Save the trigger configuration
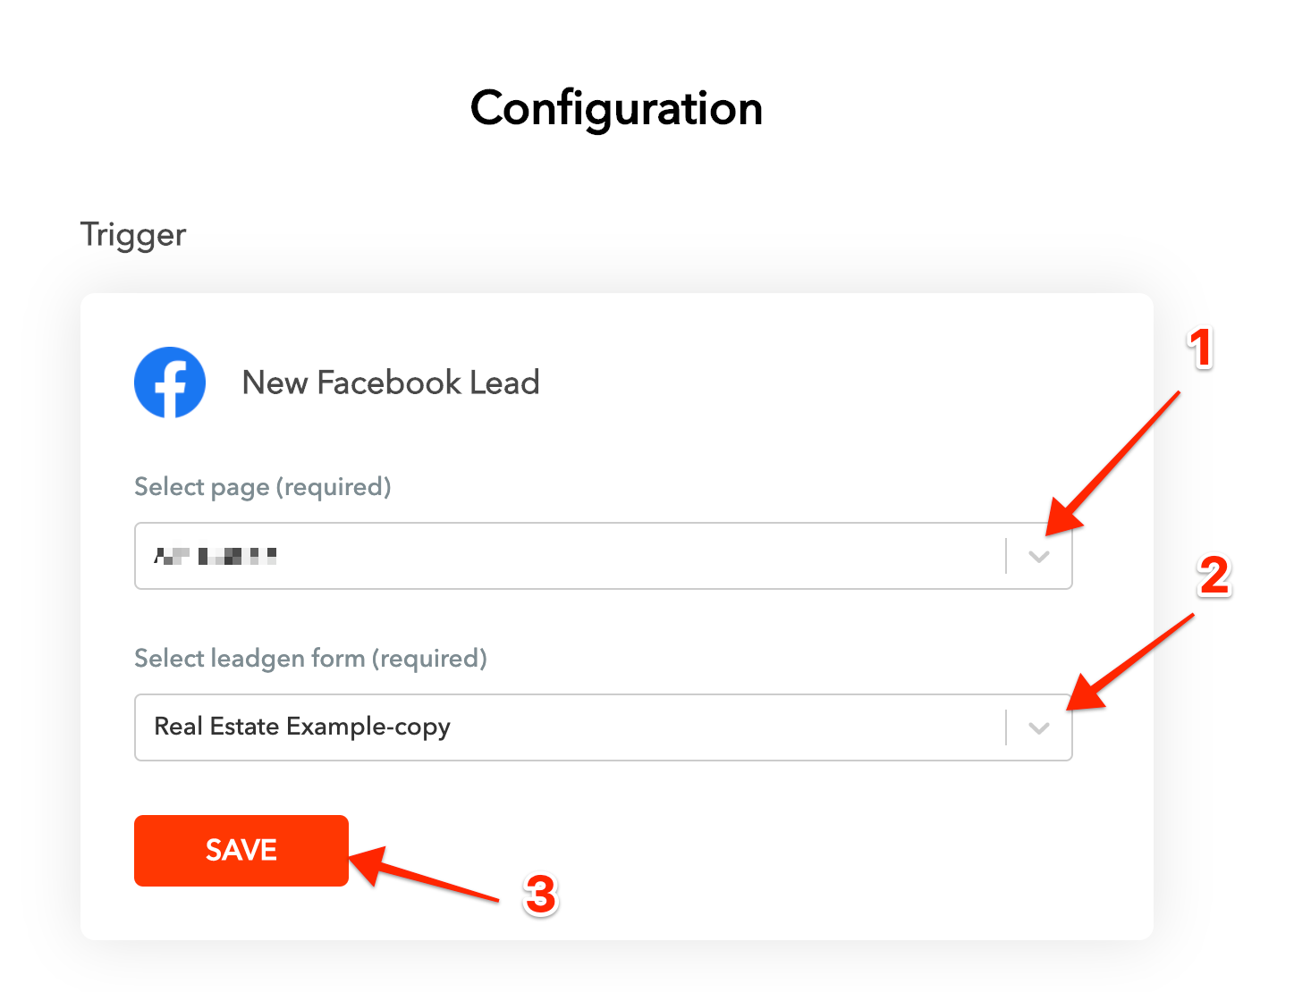Image resolution: width=1294 pixels, height=992 pixels. [x=241, y=850]
